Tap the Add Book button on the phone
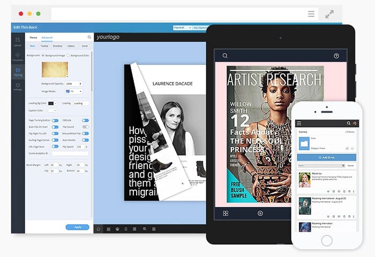375x257 pixels. click(326, 158)
